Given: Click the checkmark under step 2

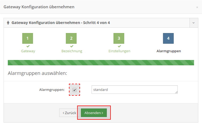Looking at the screenshot, I should coord(72,46).
